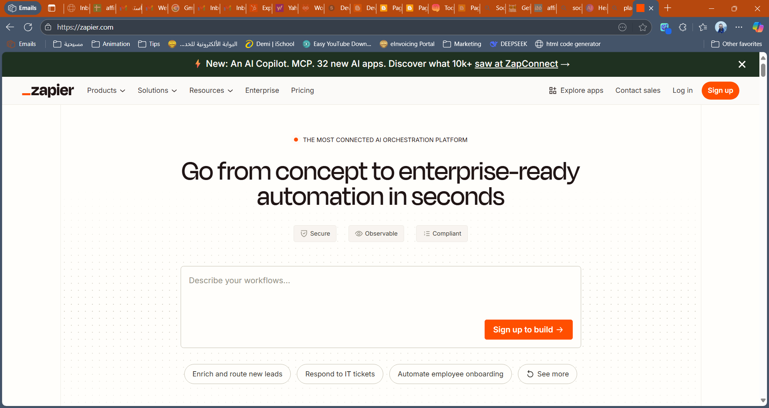Click the Explore apps grid icon
769x408 pixels.
tap(553, 90)
